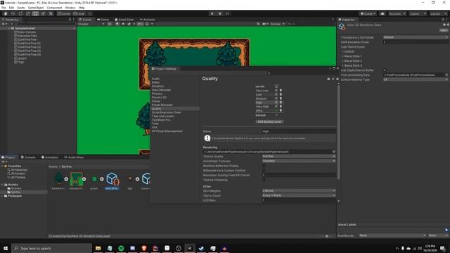
Task: Open the Shaded draw mode dropdown
Action: pos(91,24)
